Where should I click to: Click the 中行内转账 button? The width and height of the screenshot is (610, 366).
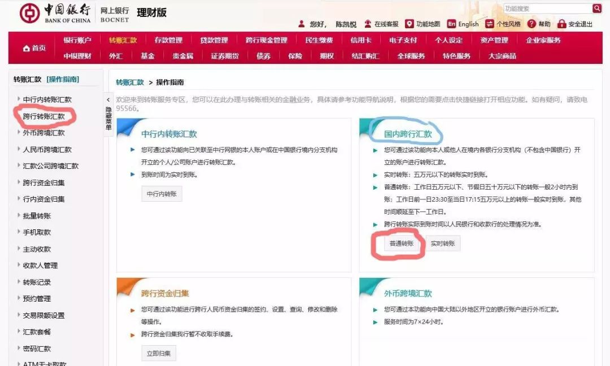(x=162, y=194)
